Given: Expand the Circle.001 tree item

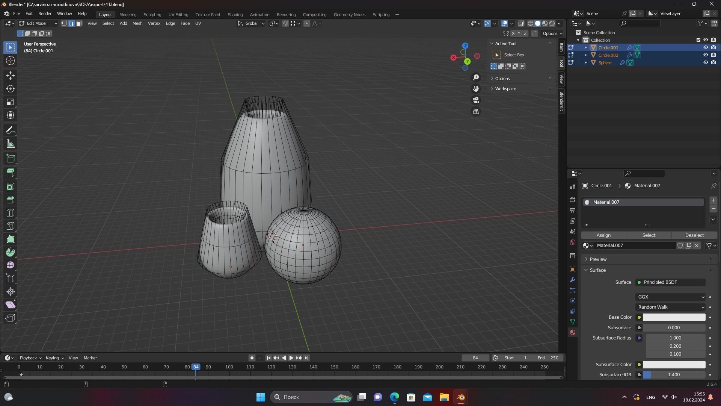Looking at the screenshot, I should [585, 48].
